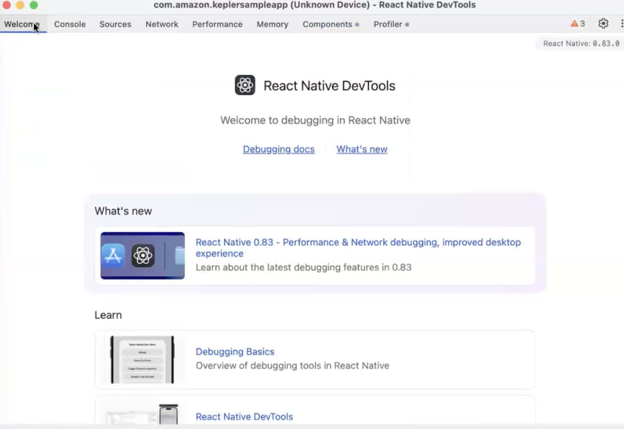
Task: Go to the Sources tab
Action: (x=115, y=25)
